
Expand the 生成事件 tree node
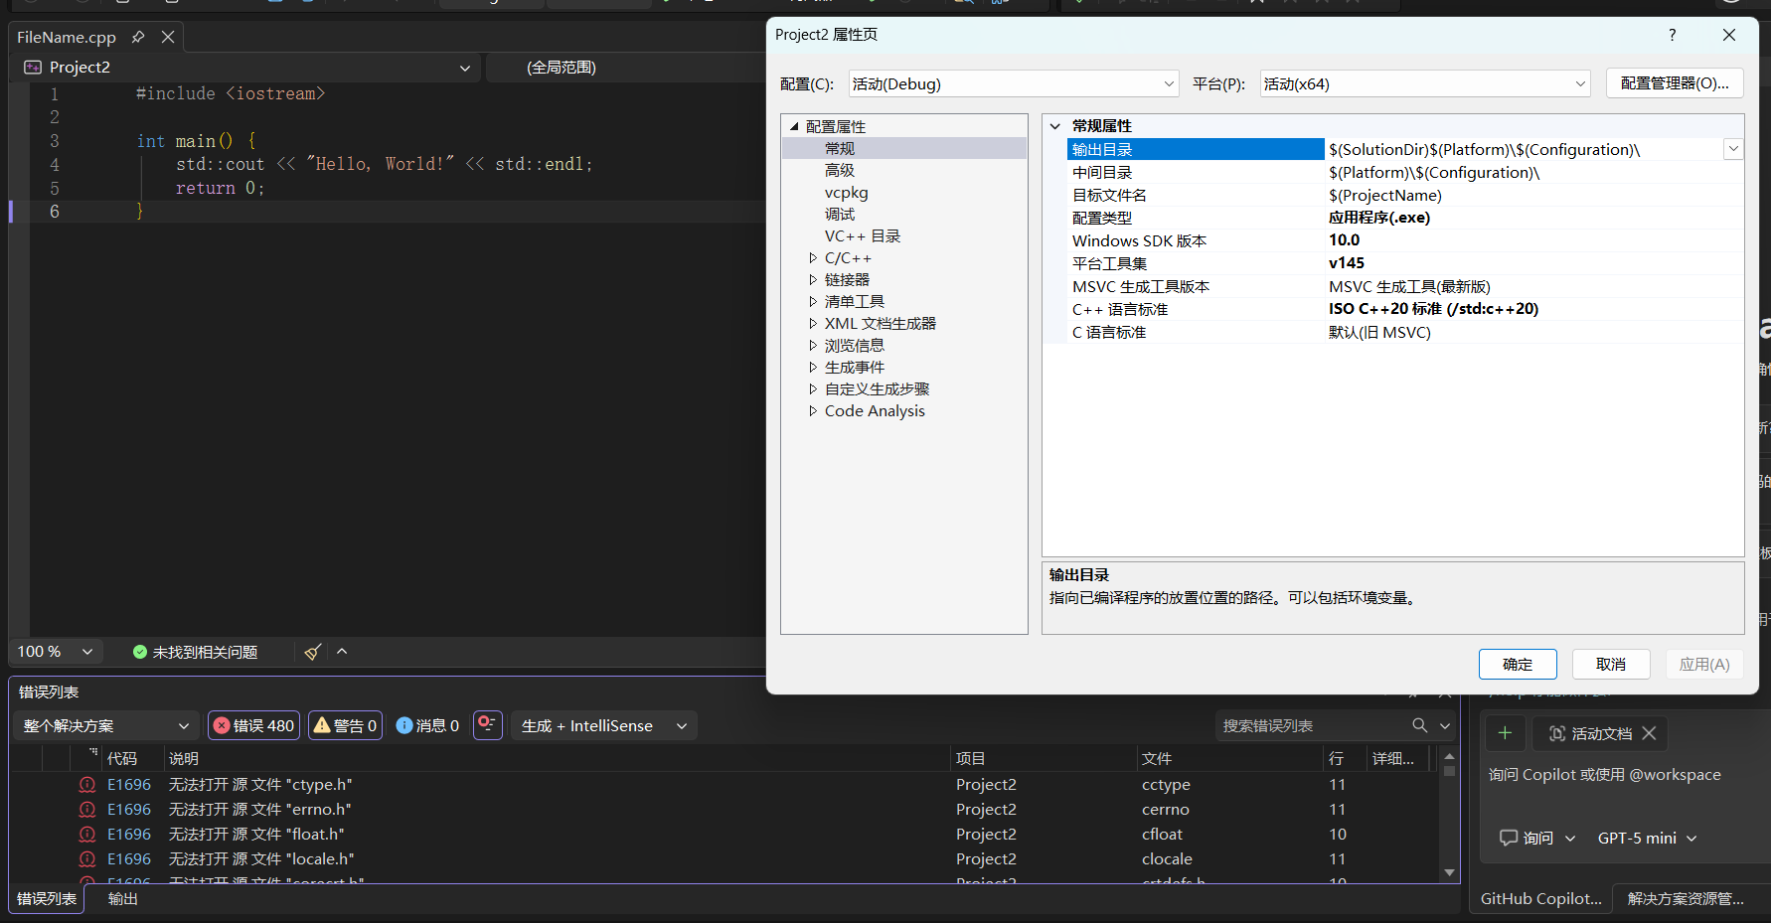coord(813,368)
